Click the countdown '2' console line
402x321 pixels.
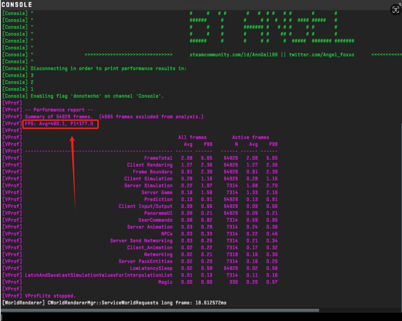pos(32,82)
